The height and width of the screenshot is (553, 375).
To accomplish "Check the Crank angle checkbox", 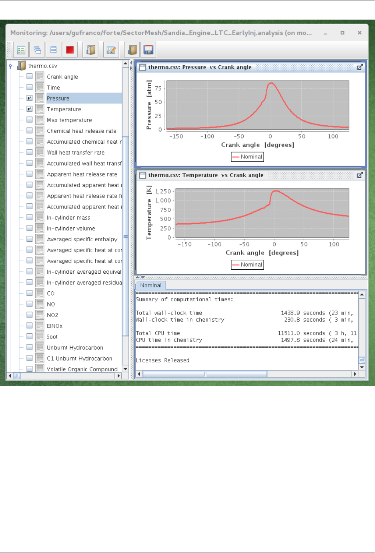I will (x=30, y=76).
